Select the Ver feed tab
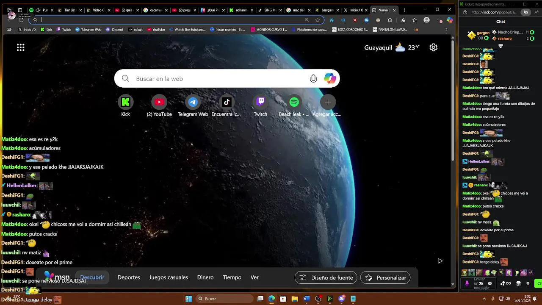 coord(254,277)
